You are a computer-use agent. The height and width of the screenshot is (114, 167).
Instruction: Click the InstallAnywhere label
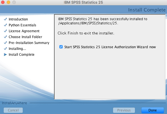14,103
